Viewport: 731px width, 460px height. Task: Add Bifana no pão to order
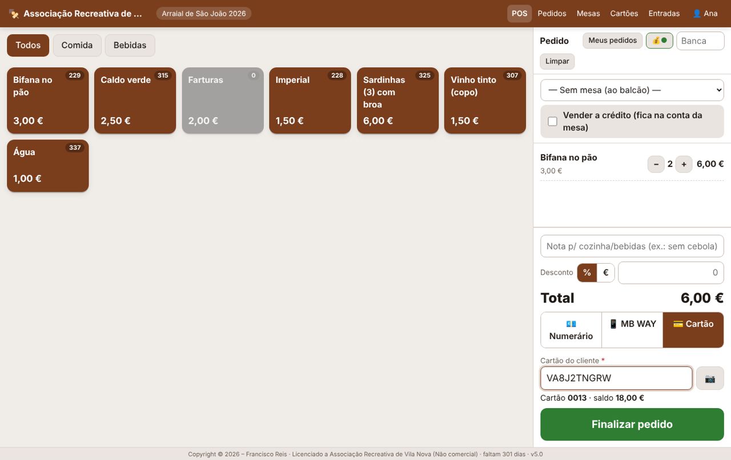point(48,101)
